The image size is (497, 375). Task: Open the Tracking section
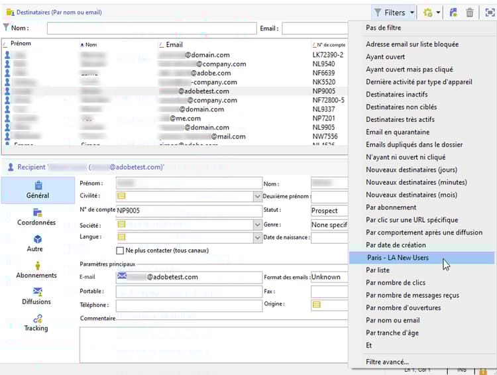coord(37,322)
